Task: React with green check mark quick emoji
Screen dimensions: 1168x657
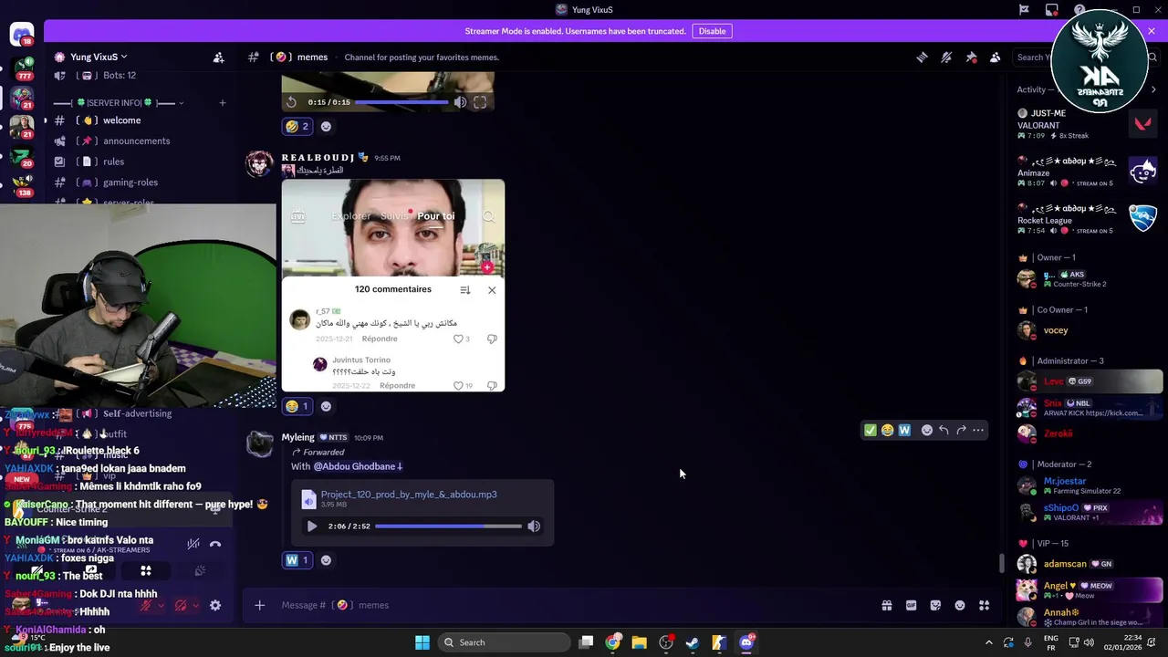Action: pos(870,430)
